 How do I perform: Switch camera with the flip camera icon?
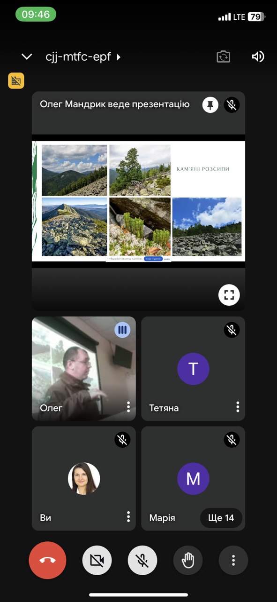(224, 57)
